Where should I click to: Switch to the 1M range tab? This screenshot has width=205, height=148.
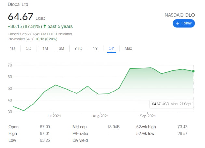click(x=45, y=48)
